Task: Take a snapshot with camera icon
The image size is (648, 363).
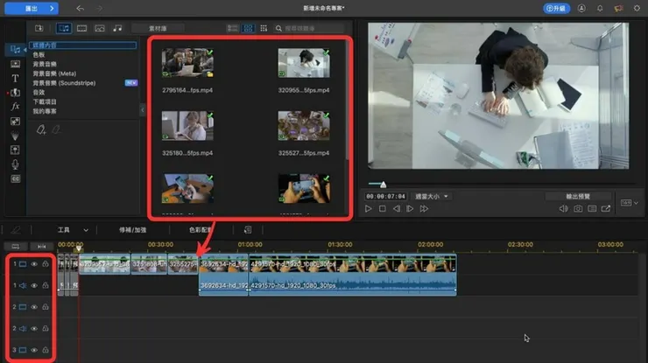Action: [x=578, y=209]
